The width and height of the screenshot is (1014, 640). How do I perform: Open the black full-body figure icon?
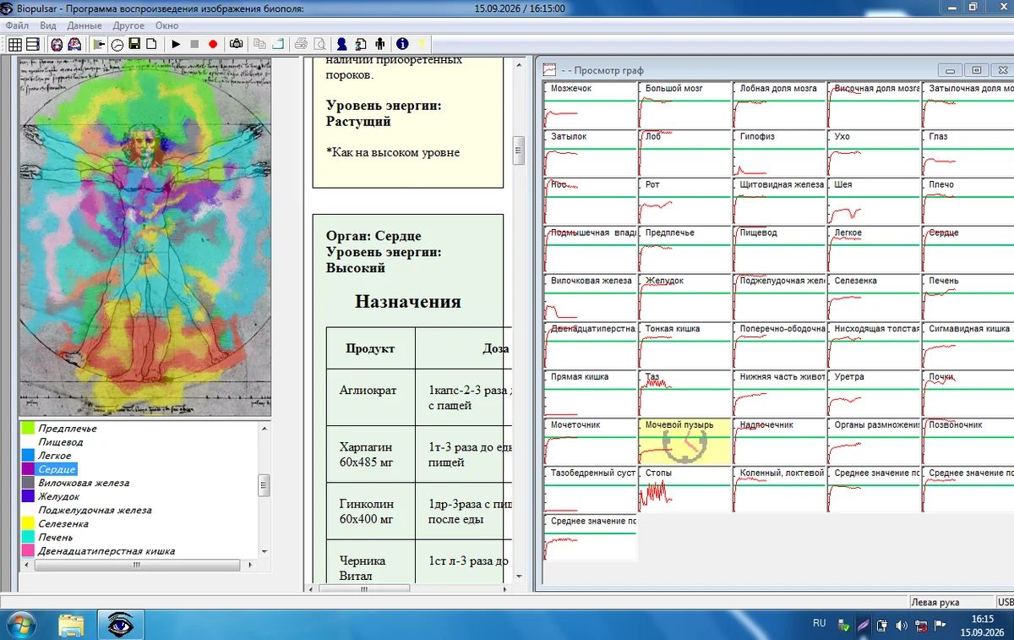click(x=379, y=44)
